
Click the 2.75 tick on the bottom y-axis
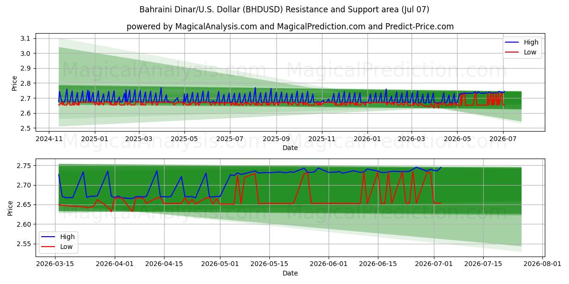tap(24, 166)
